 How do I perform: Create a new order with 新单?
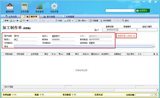[5, 21]
